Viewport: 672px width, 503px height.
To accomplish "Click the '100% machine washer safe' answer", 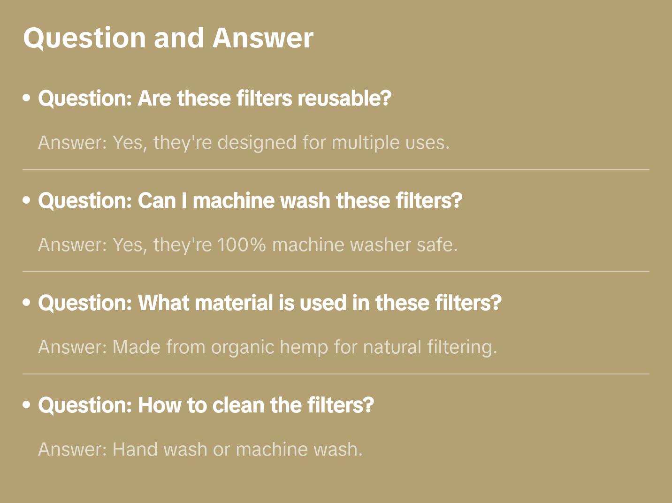I will [248, 245].
